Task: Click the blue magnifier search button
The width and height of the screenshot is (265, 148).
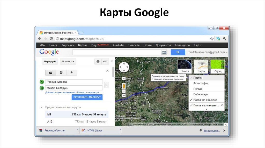Action: [178, 52]
